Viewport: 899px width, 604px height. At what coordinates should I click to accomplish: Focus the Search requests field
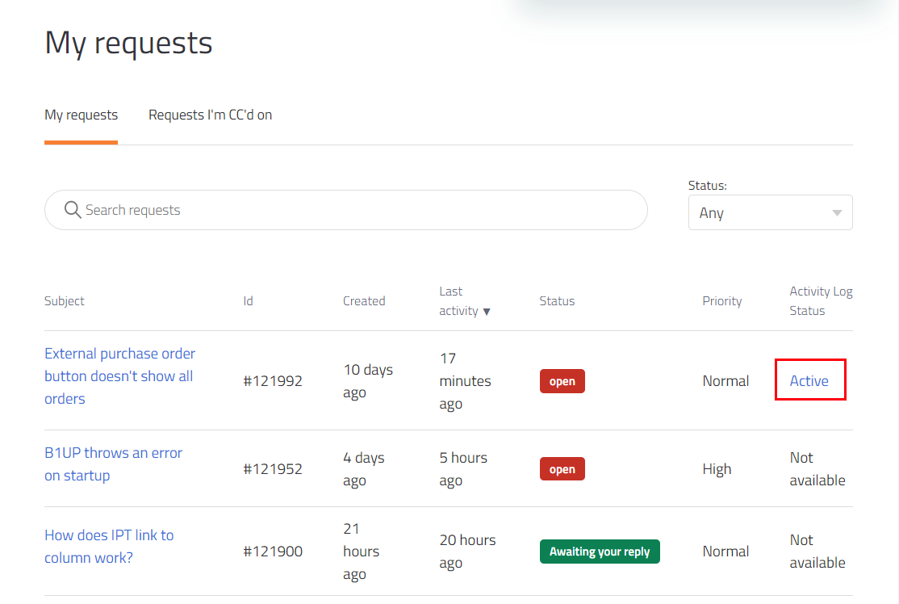(345, 210)
